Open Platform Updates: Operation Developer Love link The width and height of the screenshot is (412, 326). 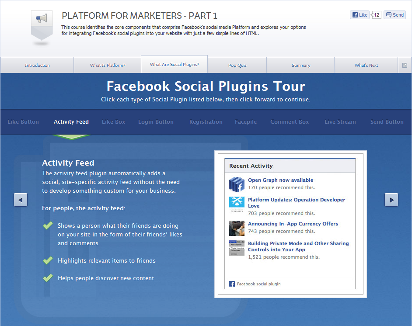[x=297, y=203]
